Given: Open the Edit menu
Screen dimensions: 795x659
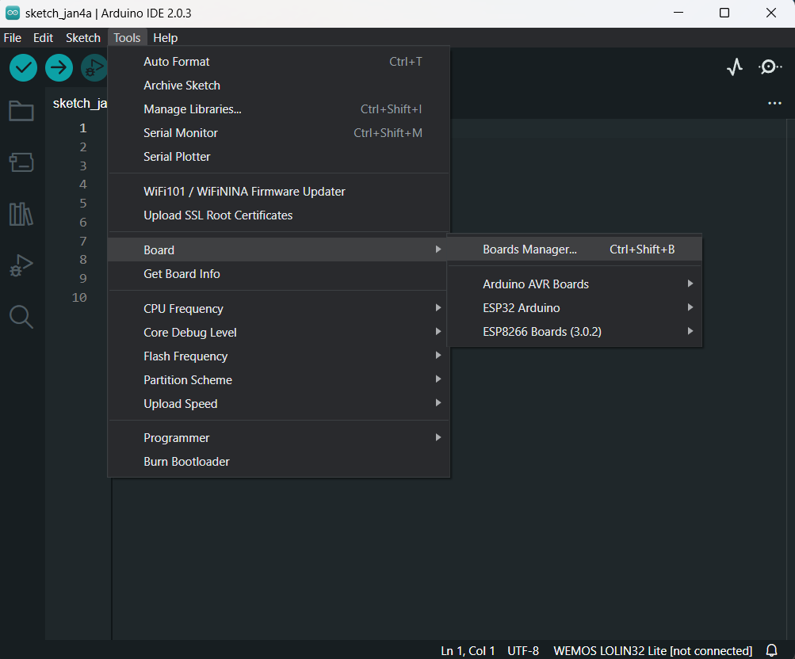Looking at the screenshot, I should (43, 38).
